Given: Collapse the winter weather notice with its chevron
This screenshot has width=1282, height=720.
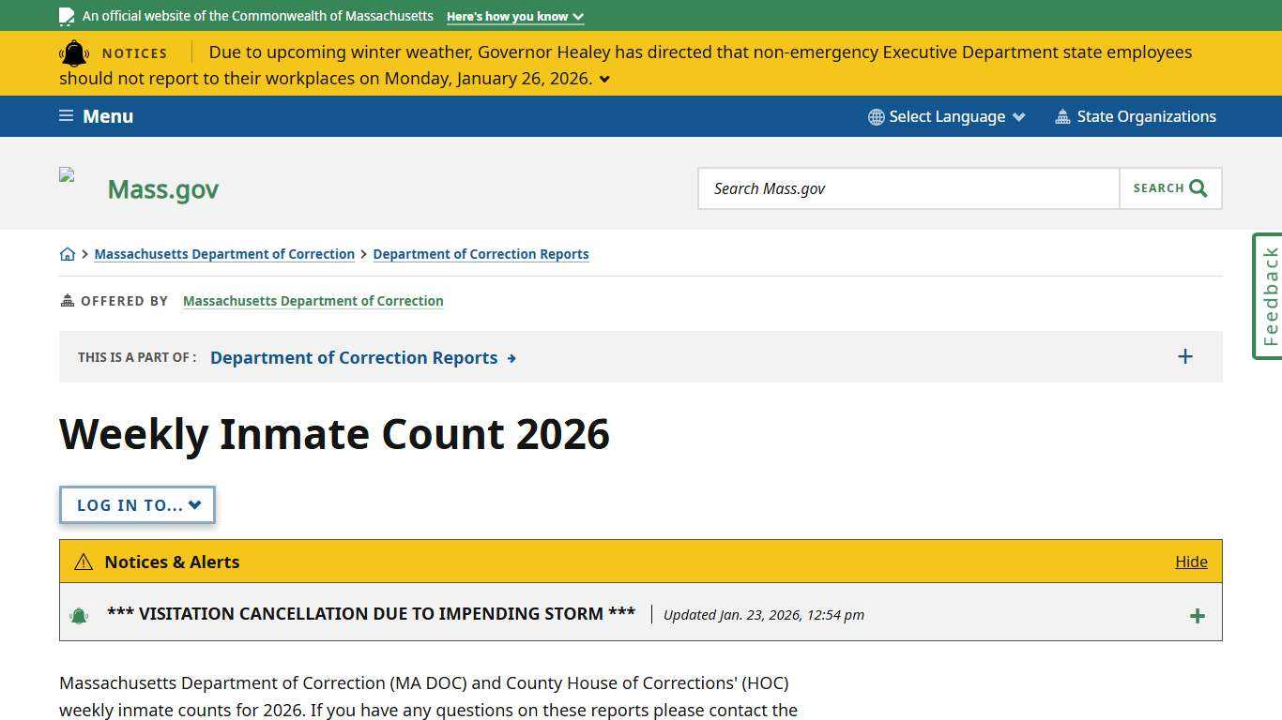Looking at the screenshot, I should pos(604,79).
